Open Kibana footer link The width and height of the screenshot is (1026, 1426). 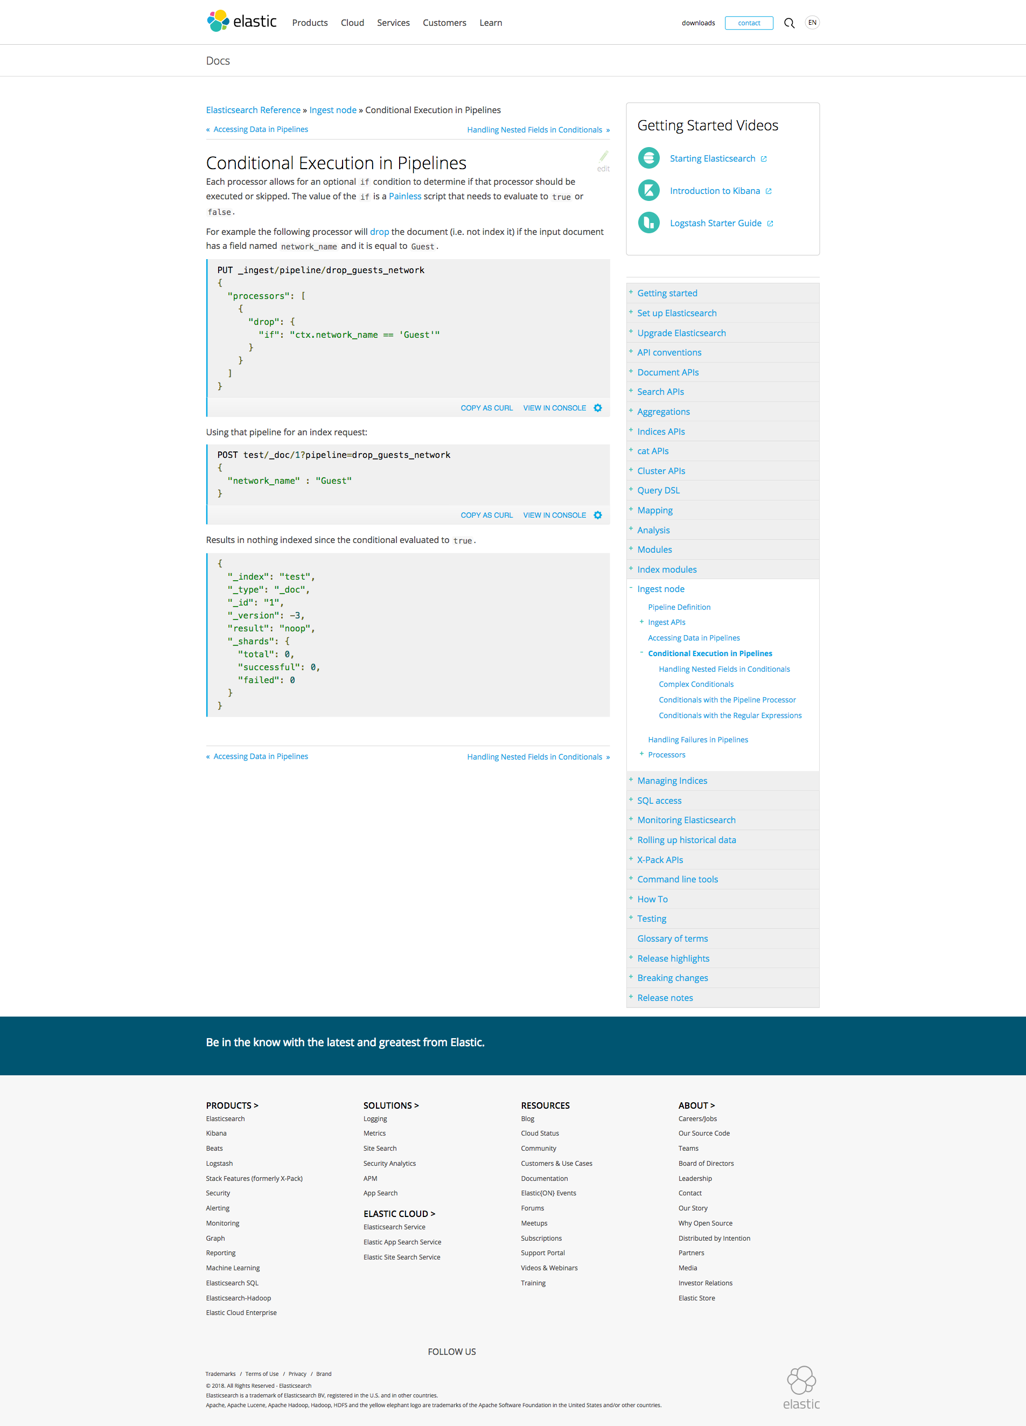pyautogui.click(x=217, y=1133)
